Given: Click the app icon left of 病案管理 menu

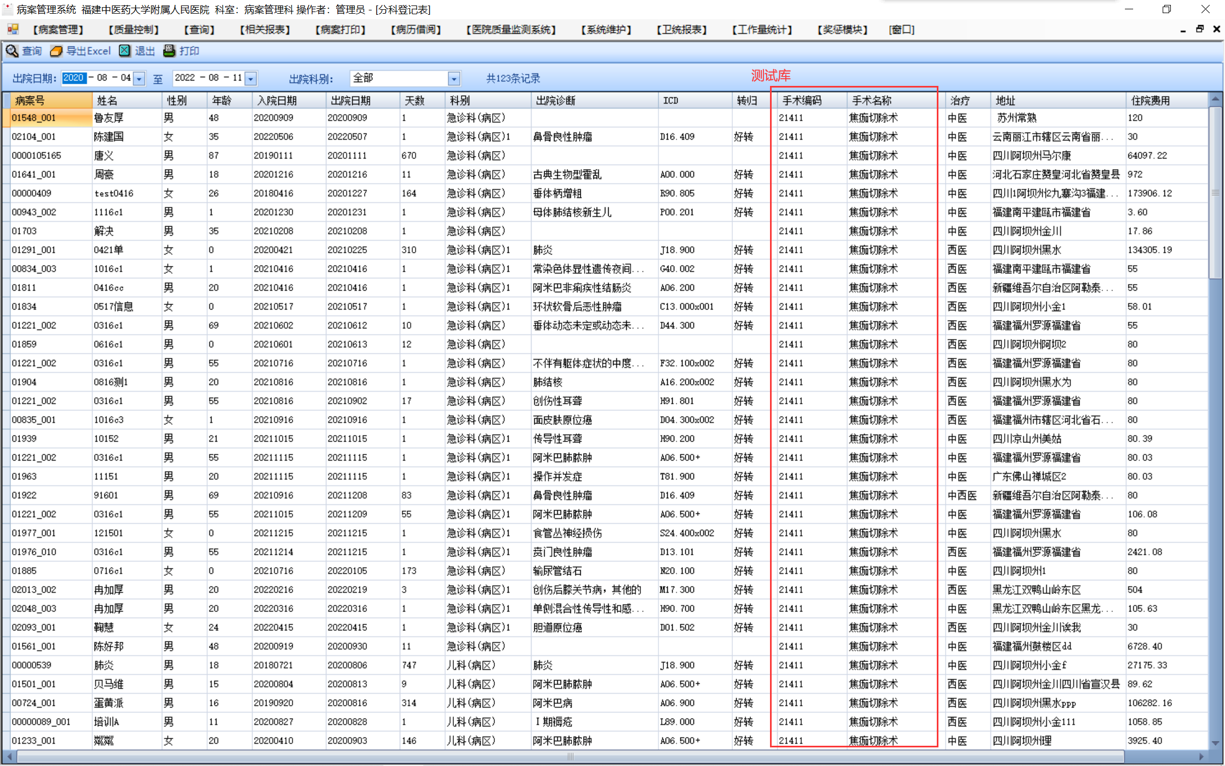Looking at the screenshot, I should click(13, 30).
